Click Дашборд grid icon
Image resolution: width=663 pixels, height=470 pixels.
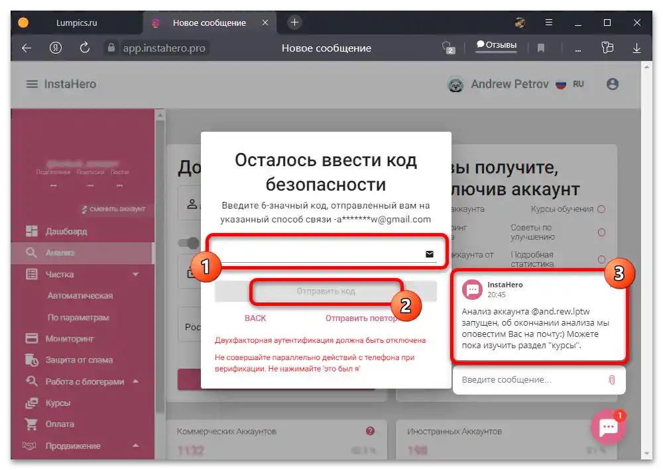[31, 231]
